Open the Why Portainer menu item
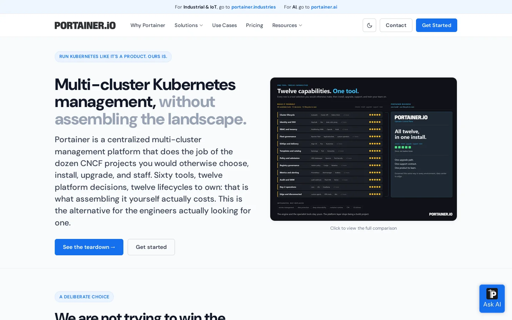This screenshot has width=512, height=320. [148, 25]
